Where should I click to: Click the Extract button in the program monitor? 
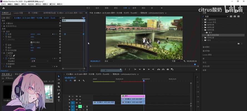[x=163, y=69]
